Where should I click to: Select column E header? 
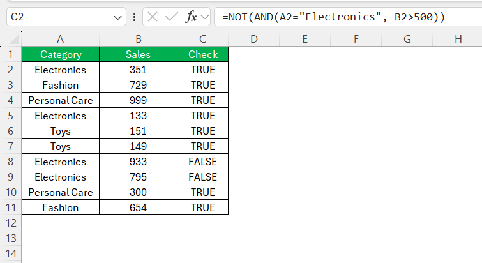[x=305, y=39]
